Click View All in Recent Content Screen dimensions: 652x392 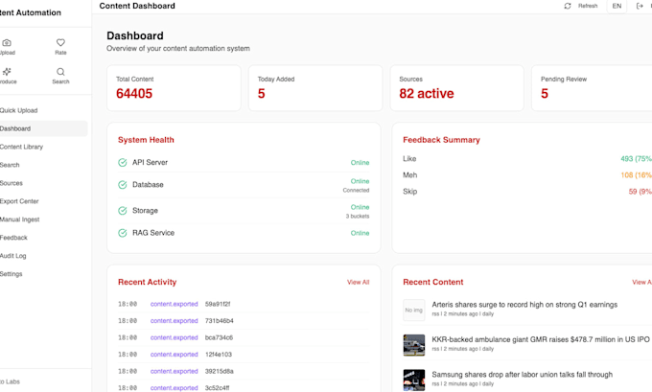641,282
